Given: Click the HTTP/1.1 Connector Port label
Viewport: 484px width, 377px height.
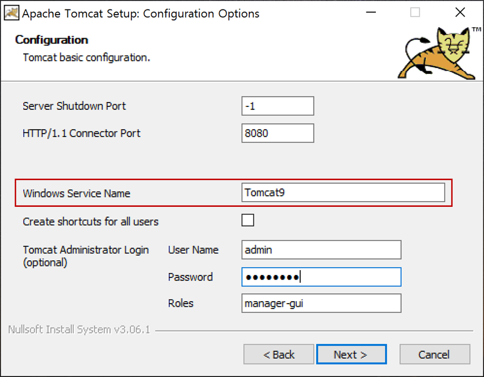Looking at the screenshot, I should [x=82, y=134].
